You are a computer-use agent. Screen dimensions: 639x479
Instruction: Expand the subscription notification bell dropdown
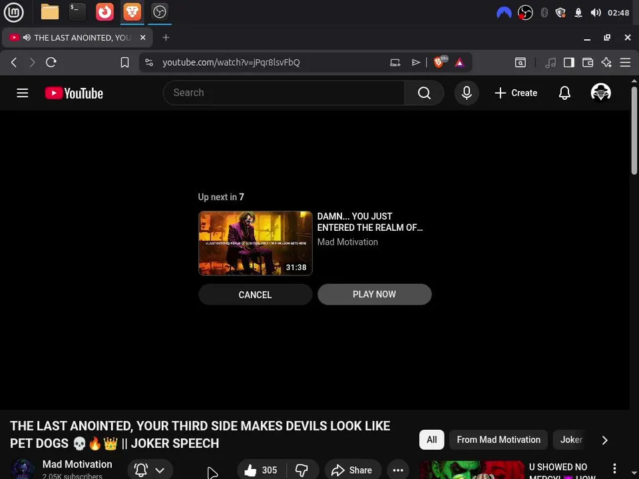point(150,470)
